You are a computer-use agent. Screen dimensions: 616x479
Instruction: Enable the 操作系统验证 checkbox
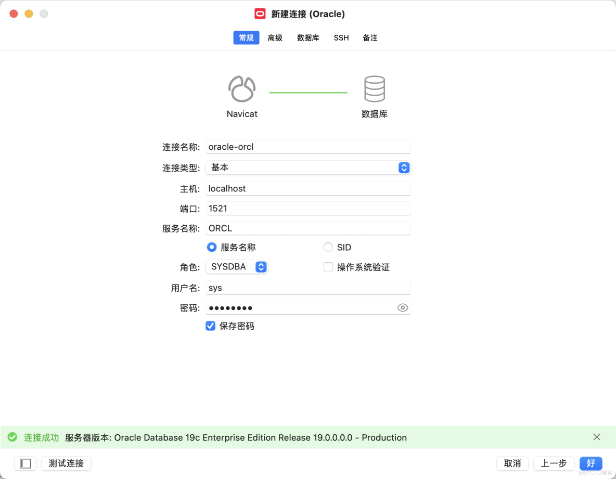click(x=328, y=267)
